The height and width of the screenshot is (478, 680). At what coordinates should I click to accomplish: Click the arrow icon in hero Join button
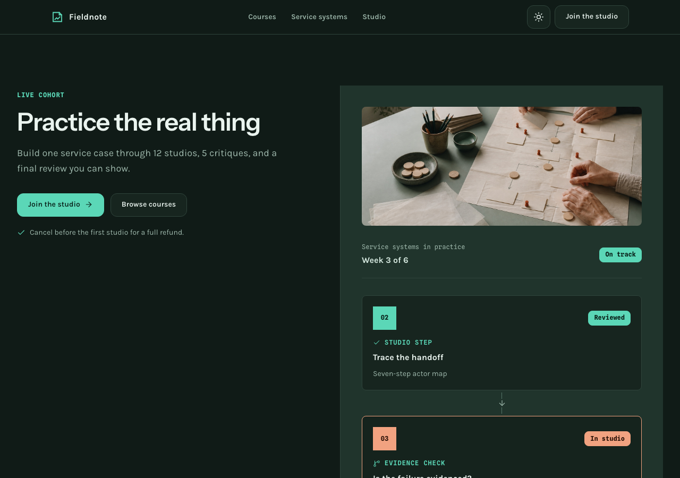89,204
